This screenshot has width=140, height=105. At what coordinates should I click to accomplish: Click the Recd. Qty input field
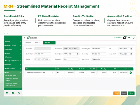click(81, 73)
